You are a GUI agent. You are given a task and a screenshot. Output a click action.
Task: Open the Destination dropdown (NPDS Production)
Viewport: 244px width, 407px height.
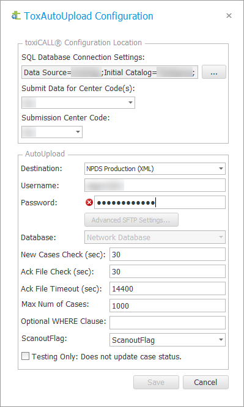155,169
